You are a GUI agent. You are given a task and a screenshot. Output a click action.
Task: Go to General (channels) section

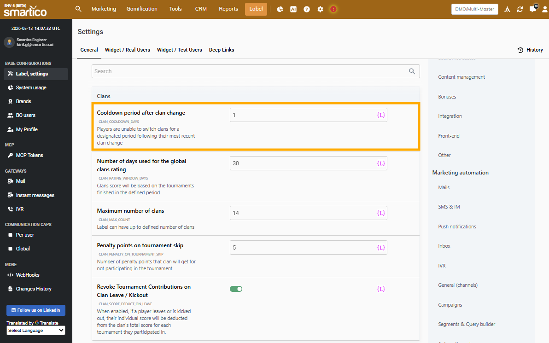click(458, 285)
